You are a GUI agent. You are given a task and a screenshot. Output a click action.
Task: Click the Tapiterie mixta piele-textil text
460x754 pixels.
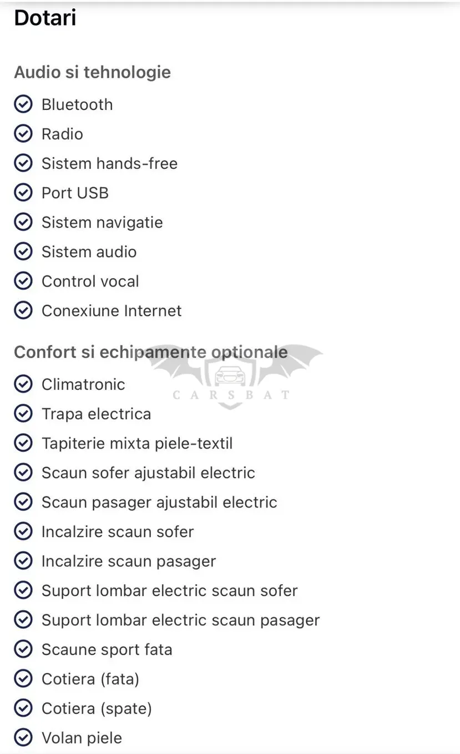tap(137, 443)
